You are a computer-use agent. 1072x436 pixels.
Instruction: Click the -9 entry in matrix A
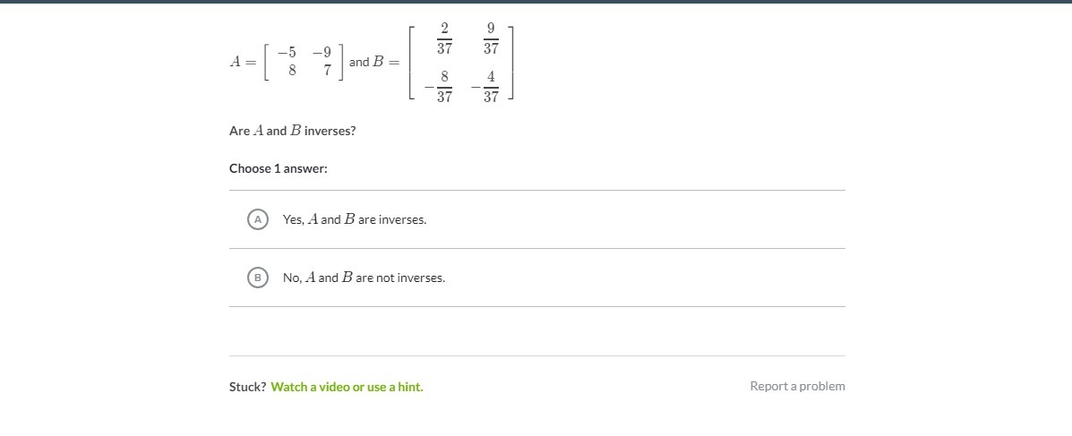tap(322, 53)
